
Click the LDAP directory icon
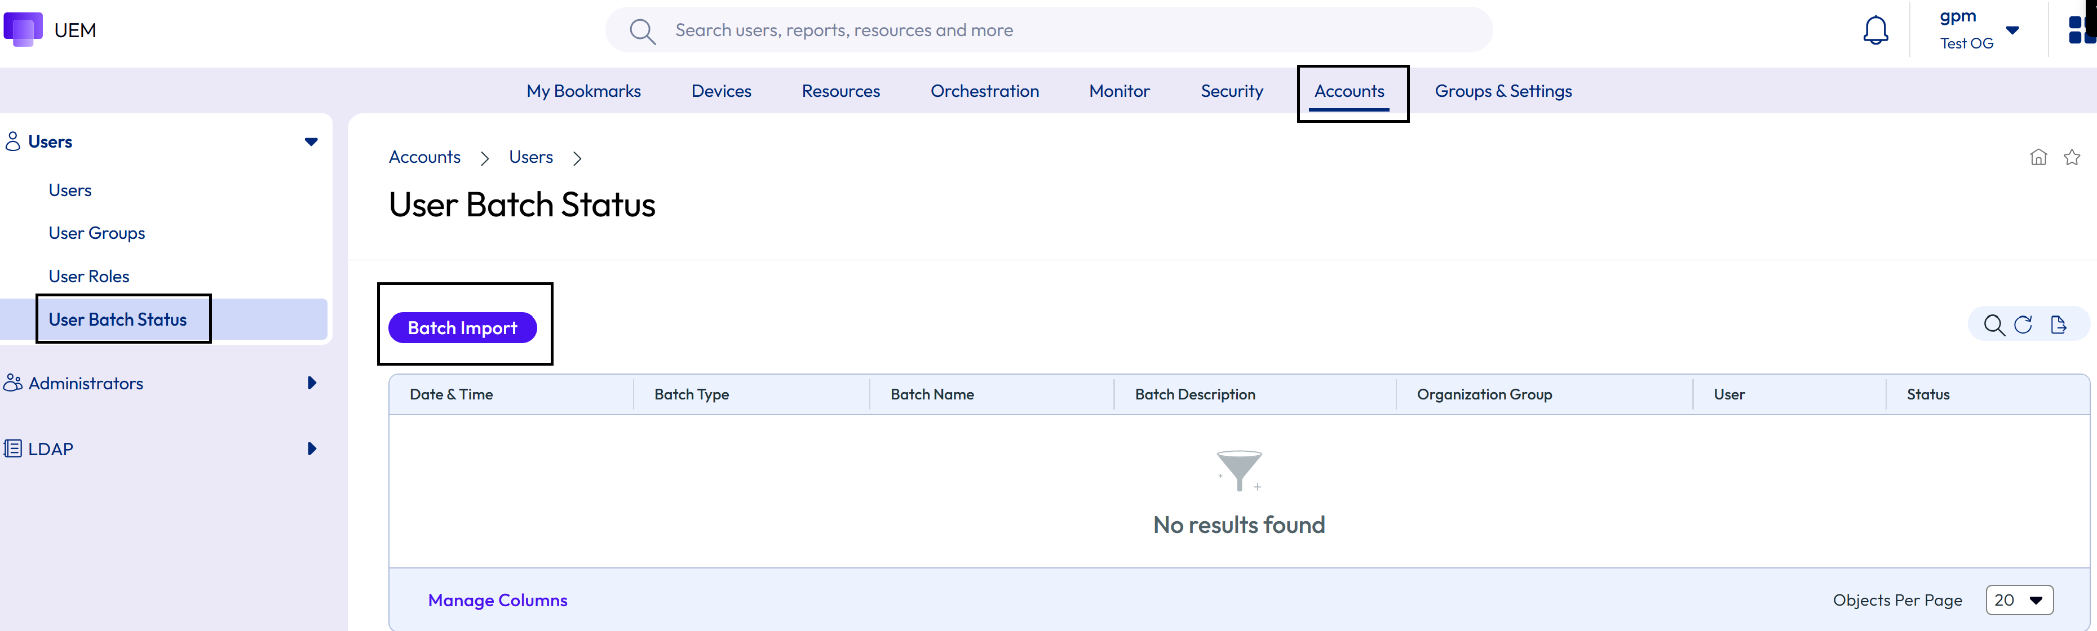tap(13, 449)
